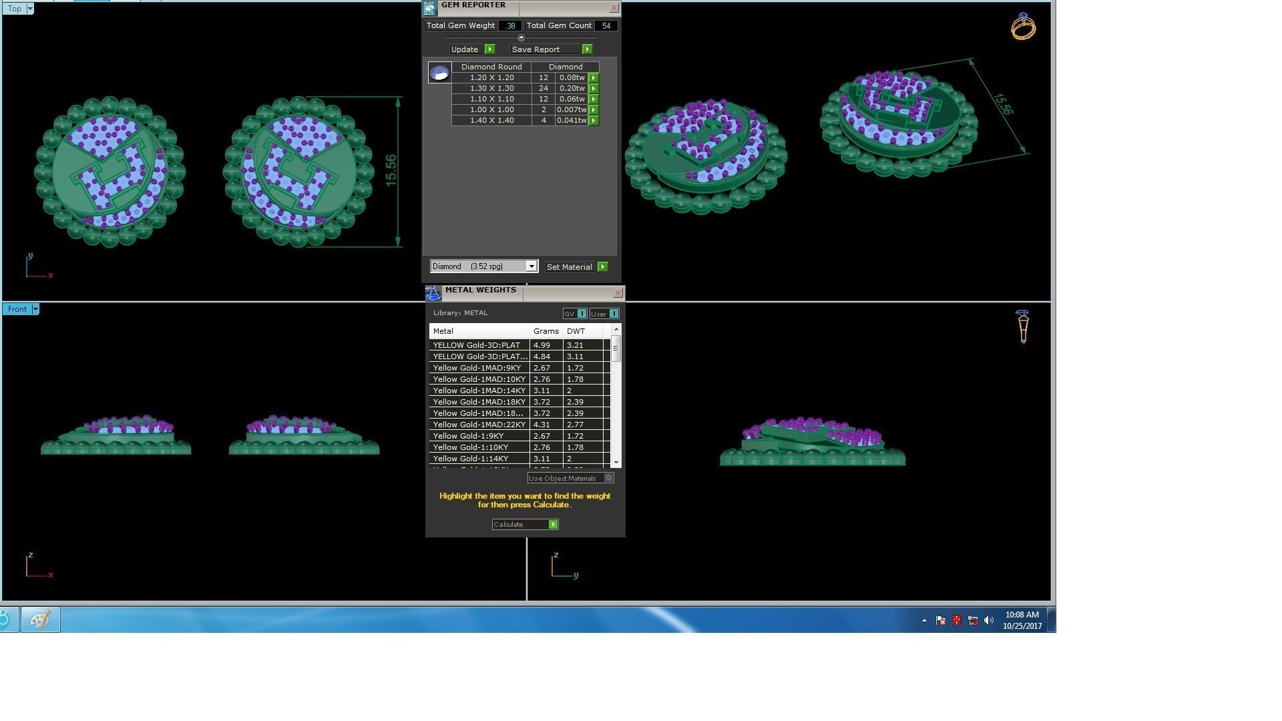Click the Gem Reporter panel icon
1282x721 pixels.
(429, 8)
